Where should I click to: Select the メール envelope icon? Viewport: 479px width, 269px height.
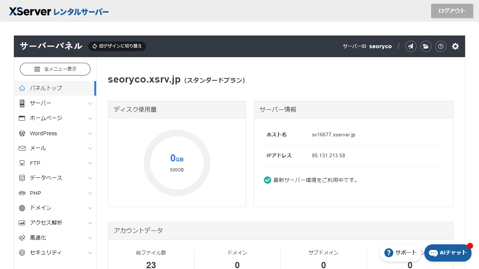(22, 148)
